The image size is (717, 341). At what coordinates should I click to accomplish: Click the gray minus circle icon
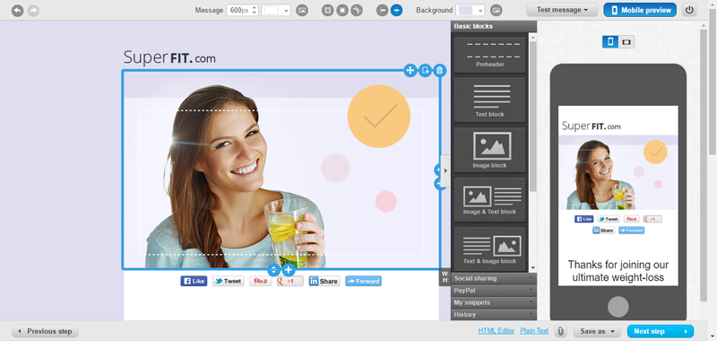click(x=383, y=10)
